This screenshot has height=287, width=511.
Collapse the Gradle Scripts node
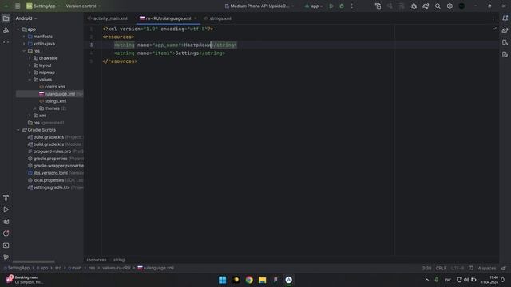point(18,130)
